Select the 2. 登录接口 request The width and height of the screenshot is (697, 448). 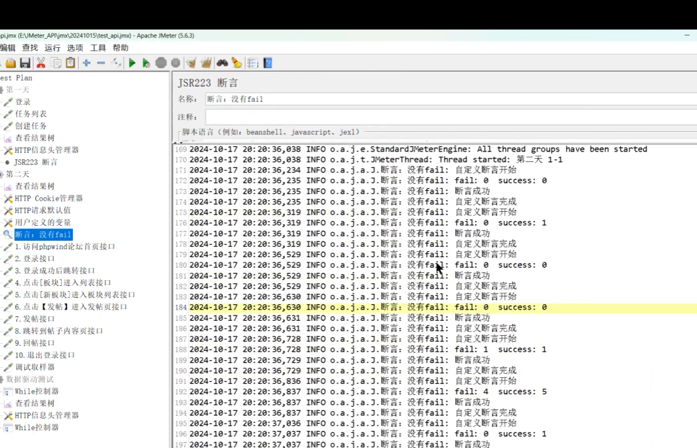pyautogui.click(x=35, y=258)
